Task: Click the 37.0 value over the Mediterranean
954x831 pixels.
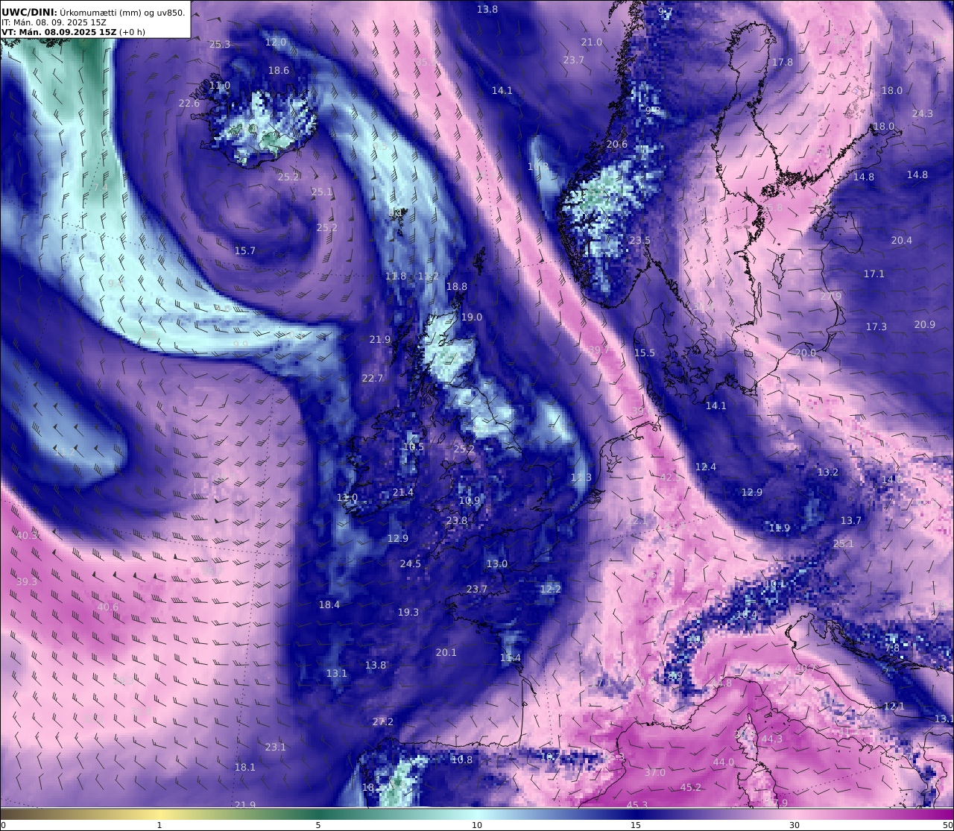Action: point(655,773)
